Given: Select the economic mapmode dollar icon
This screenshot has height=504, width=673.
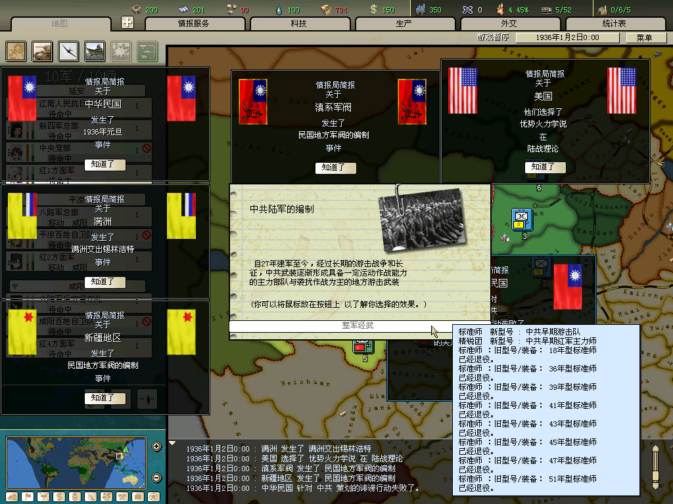Looking at the screenshot, I should [59, 497].
